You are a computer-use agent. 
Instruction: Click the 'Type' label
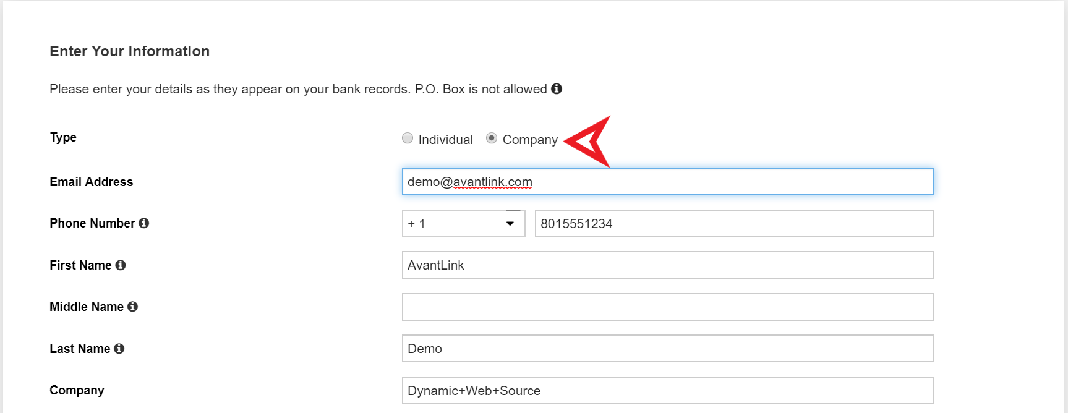pos(63,137)
